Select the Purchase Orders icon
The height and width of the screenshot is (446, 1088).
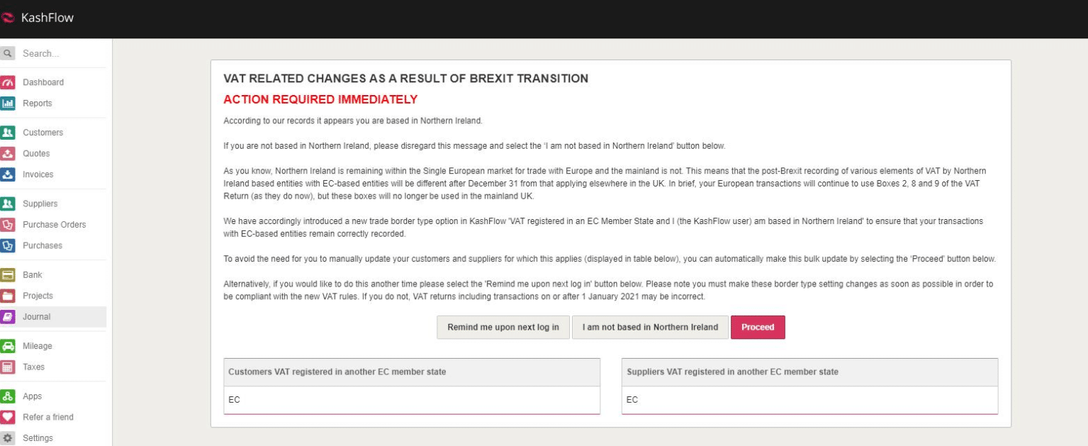(x=8, y=225)
